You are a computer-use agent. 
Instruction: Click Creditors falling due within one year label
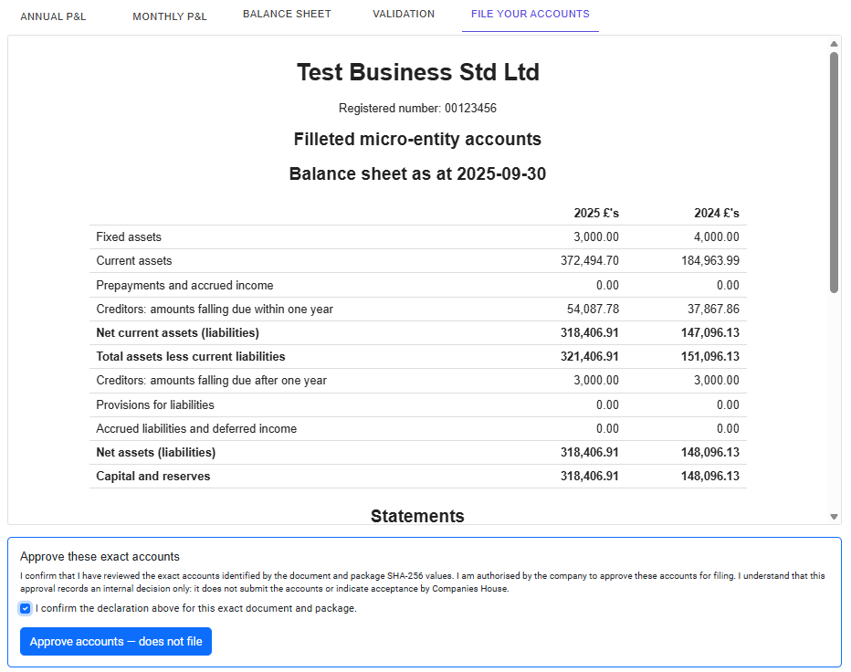point(215,310)
